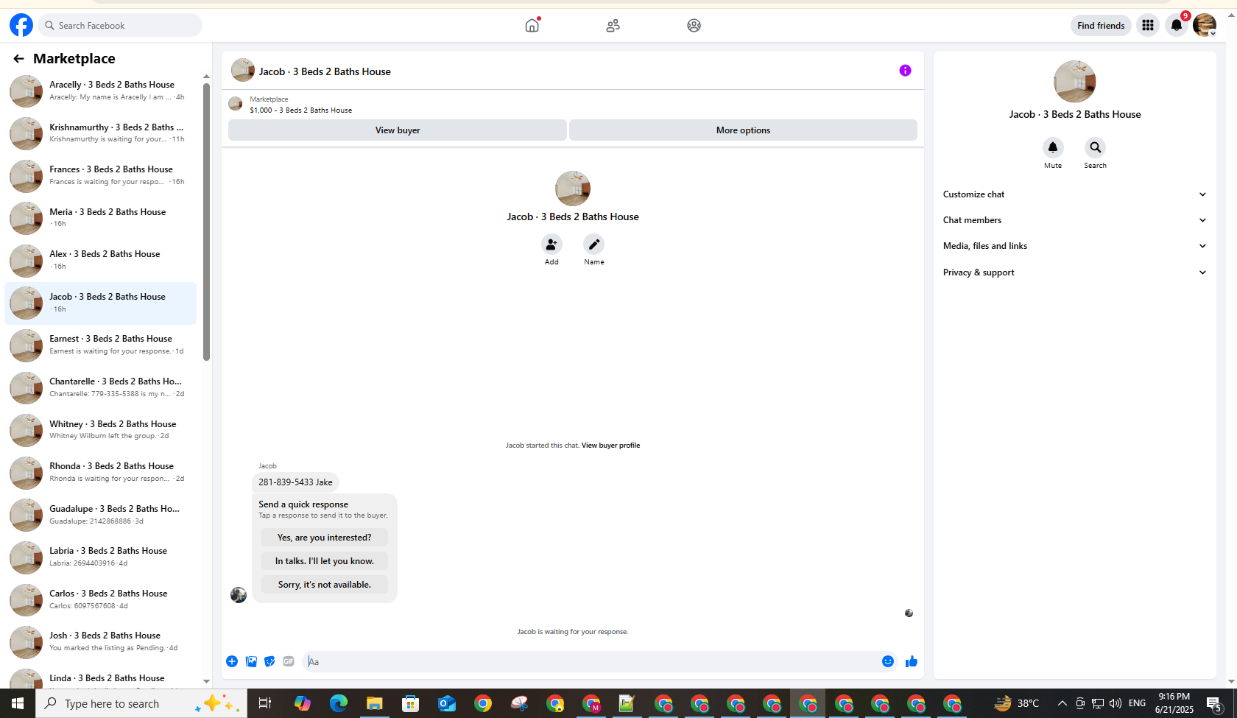Expand the Customize chat section

[x=1075, y=194]
